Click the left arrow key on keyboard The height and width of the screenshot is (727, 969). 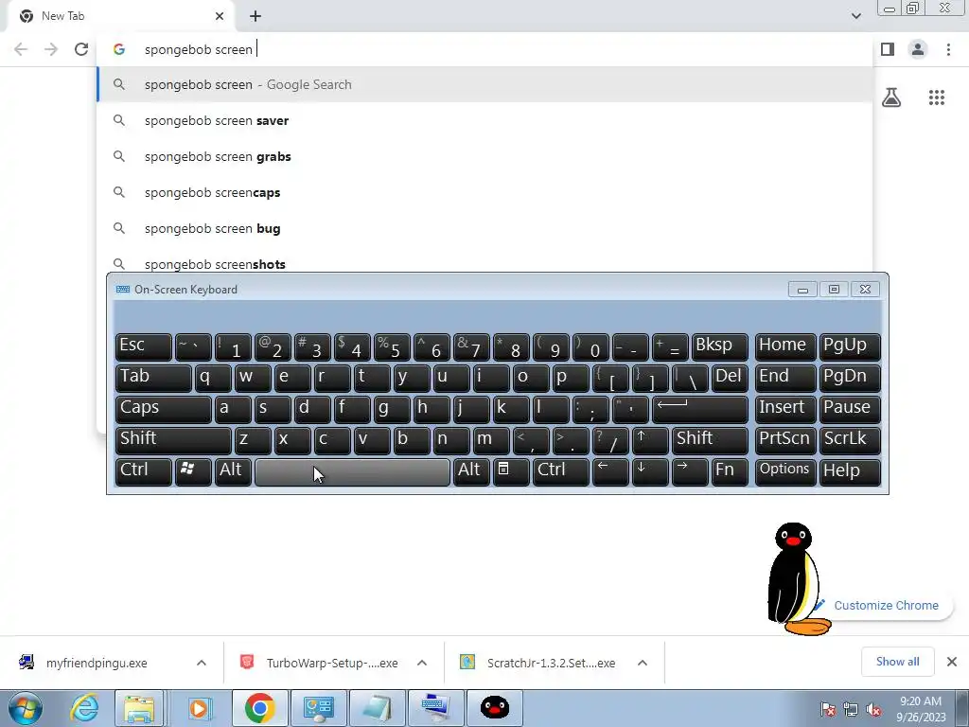pyautogui.click(x=610, y=471)
